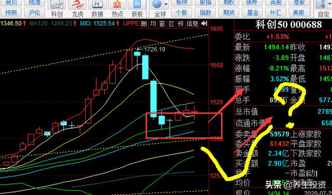Click the 删 delete indicator button
The width and height of the screenshot is (332, 195).
tap(144, 23)
